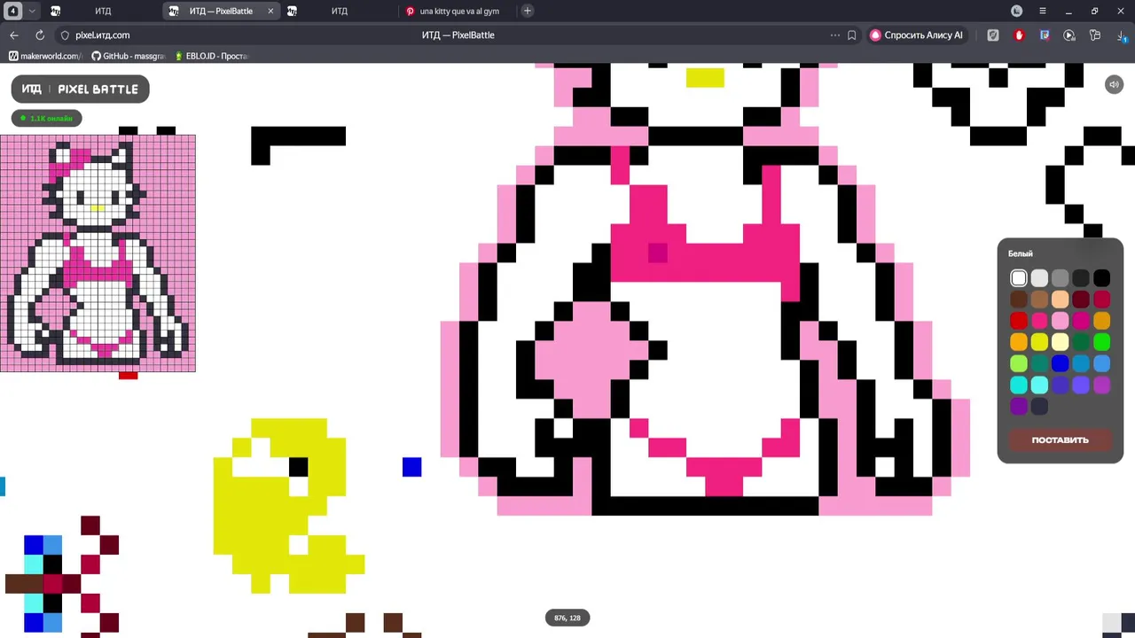The image size is (1135, 638).
Task: Select the pale cream yellow swatch
Action: [1060, 342]
